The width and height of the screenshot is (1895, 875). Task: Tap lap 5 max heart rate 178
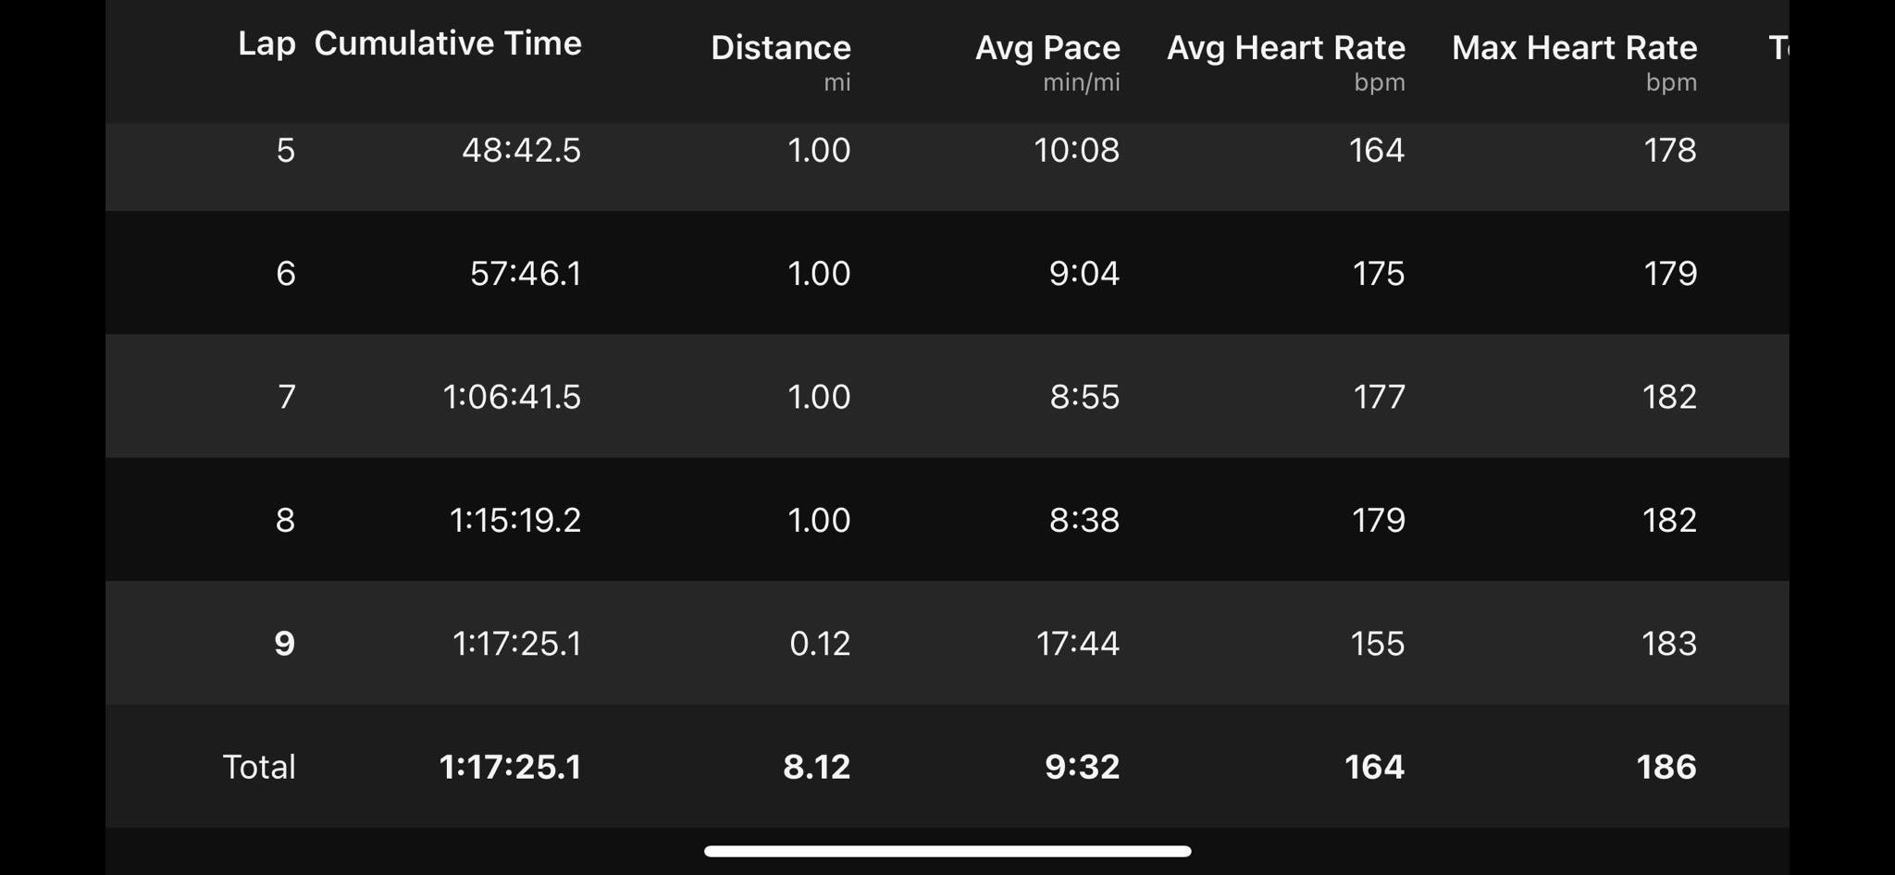coord(1670,150)
